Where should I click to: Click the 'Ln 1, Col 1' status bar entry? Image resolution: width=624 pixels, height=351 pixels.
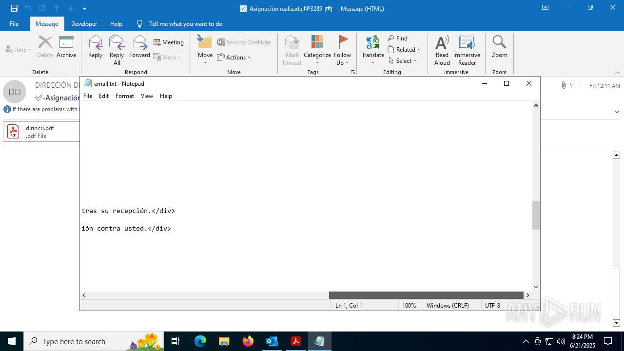click(x=349, y=305)
